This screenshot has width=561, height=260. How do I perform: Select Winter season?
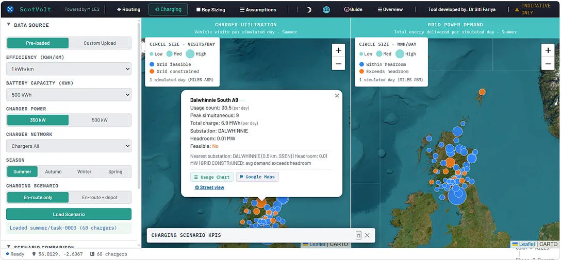(85, 171)
